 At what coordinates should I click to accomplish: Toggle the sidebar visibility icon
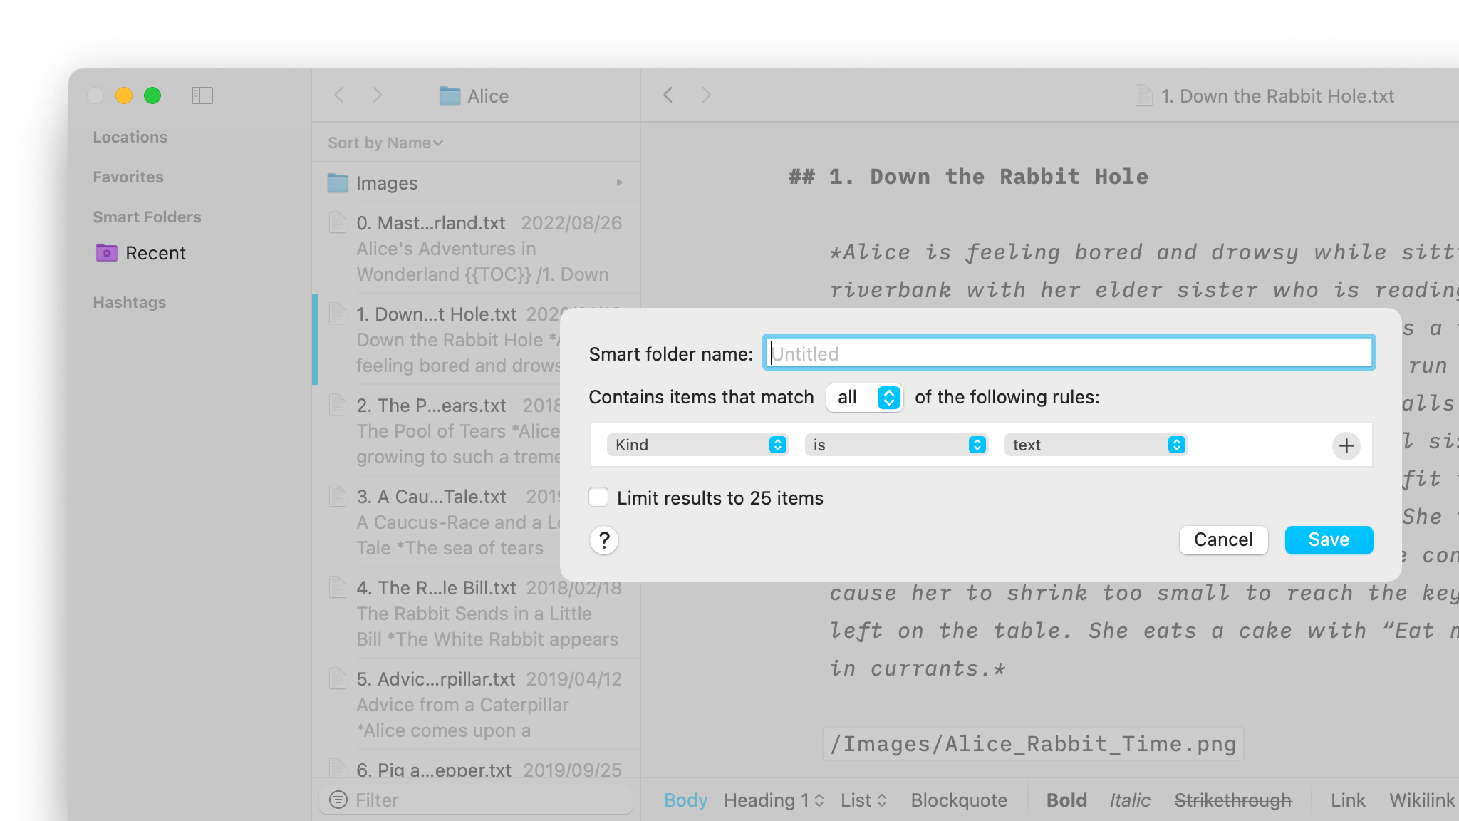click(202, 95)
